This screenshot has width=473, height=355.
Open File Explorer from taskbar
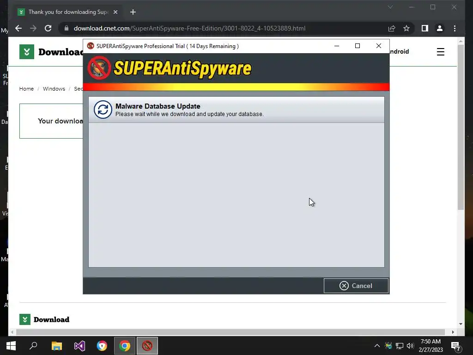coord(57,346)
